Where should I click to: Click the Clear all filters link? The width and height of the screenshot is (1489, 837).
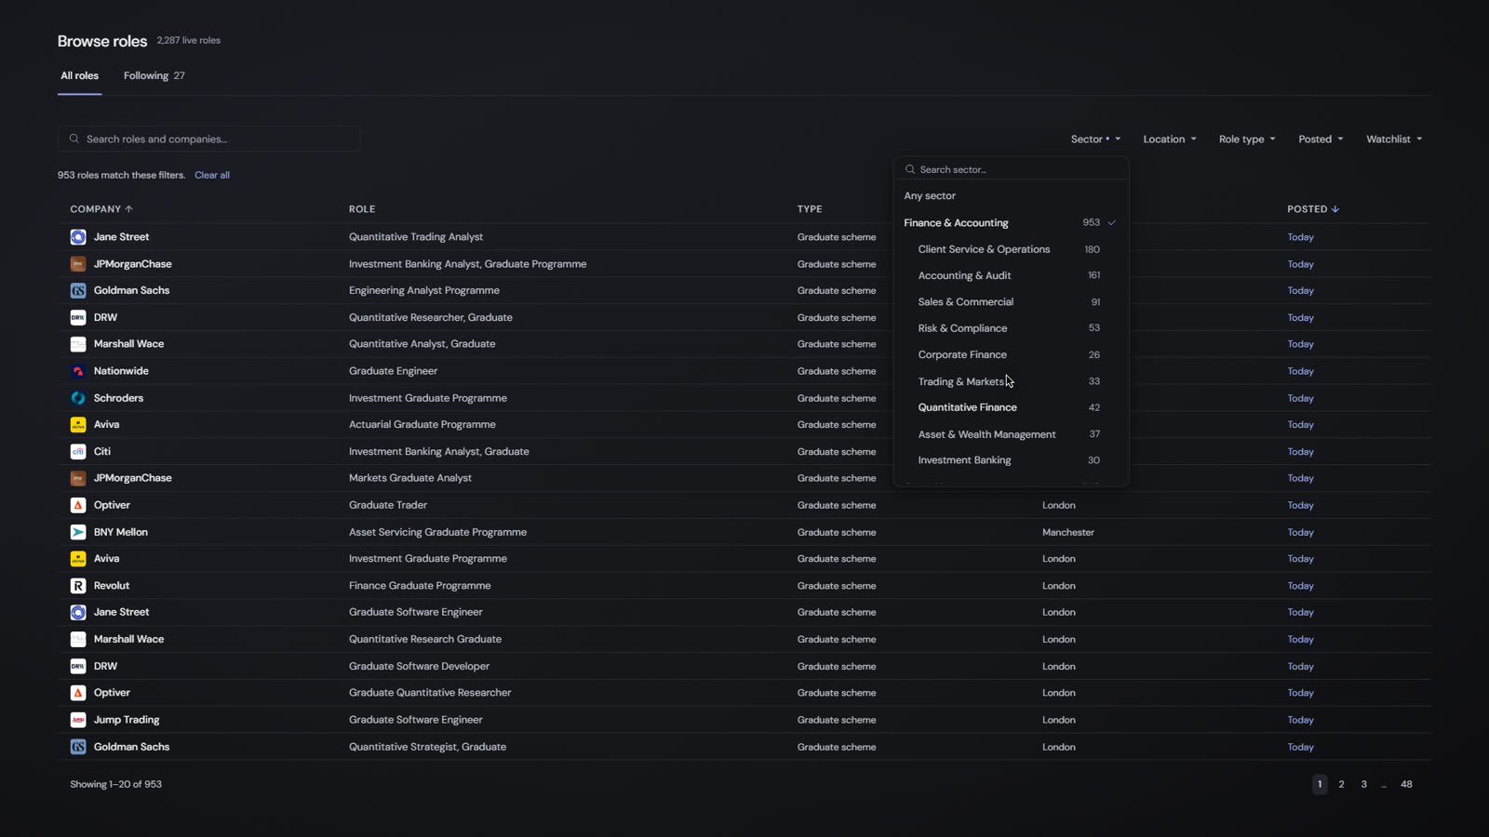point(212,175)
